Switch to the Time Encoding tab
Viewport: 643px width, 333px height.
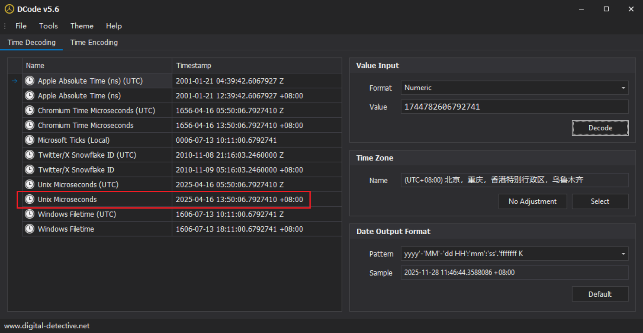coord(94,43)
